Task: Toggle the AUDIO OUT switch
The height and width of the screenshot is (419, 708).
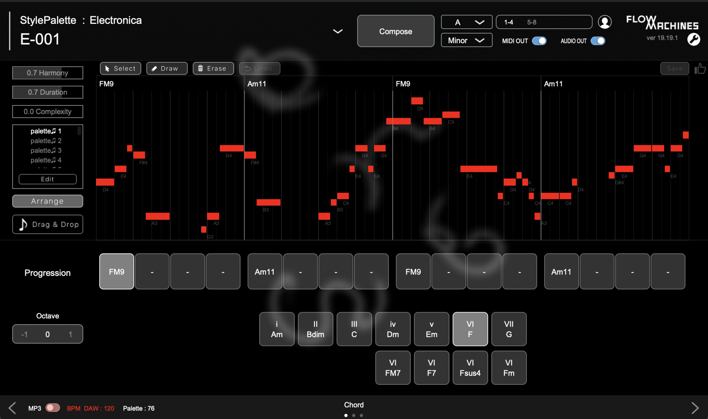Action: pos(598,41)
